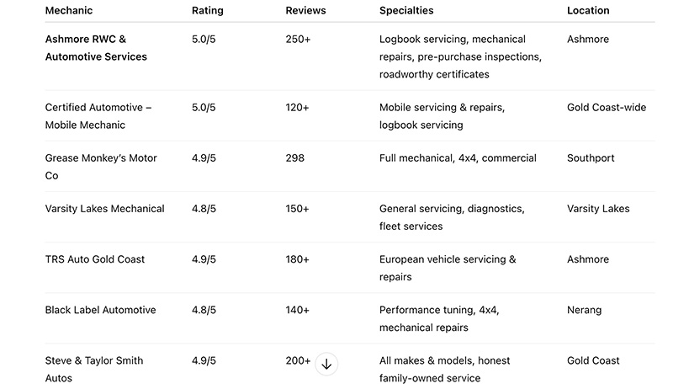Click the scroll-down arrow button

pos(326,364)
